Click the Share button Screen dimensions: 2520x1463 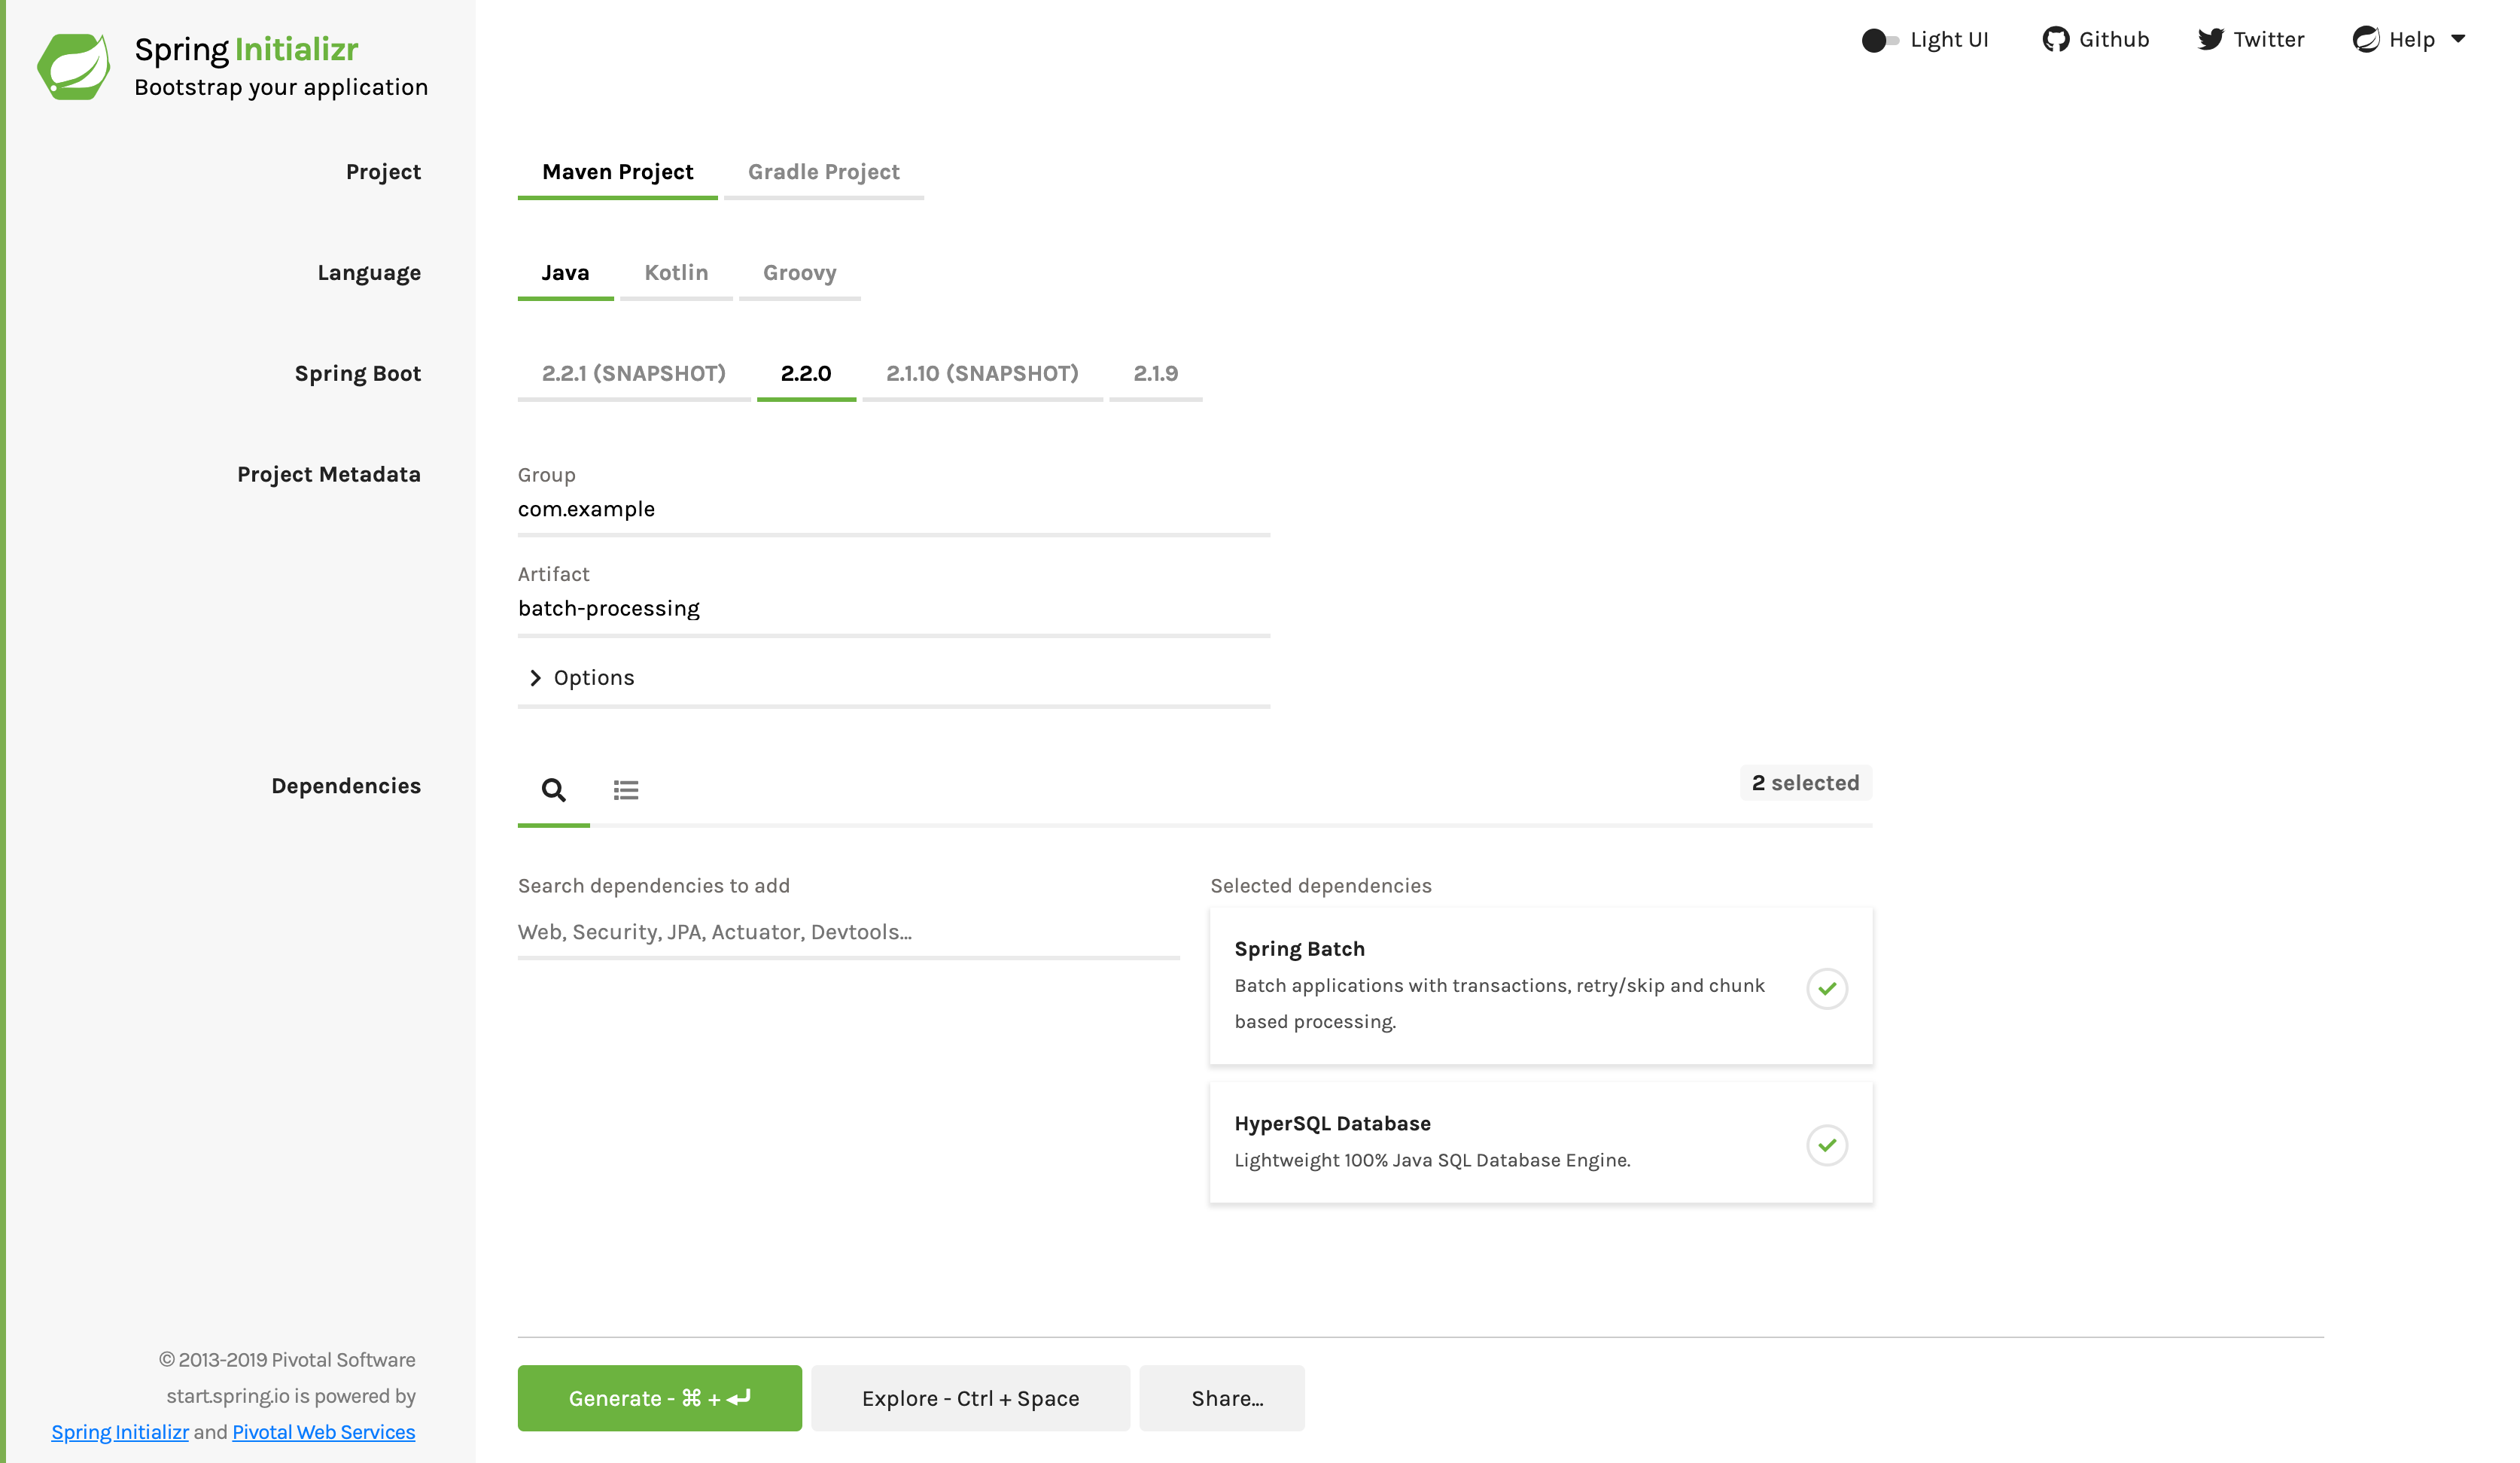point(1226,1398)
